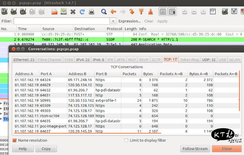Viewport: 244px width, 155px height.
Task: Click in the Filter text field
Action: coord(62,21)
